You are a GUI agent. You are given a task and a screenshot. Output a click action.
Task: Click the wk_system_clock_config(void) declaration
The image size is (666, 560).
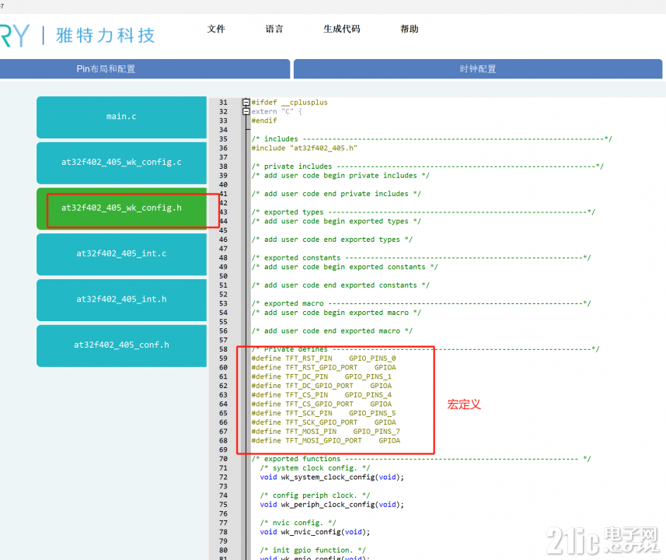point(332,477)
